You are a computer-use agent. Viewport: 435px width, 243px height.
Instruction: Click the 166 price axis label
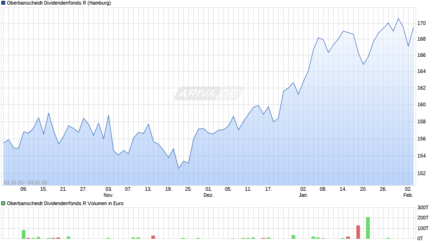422,55
